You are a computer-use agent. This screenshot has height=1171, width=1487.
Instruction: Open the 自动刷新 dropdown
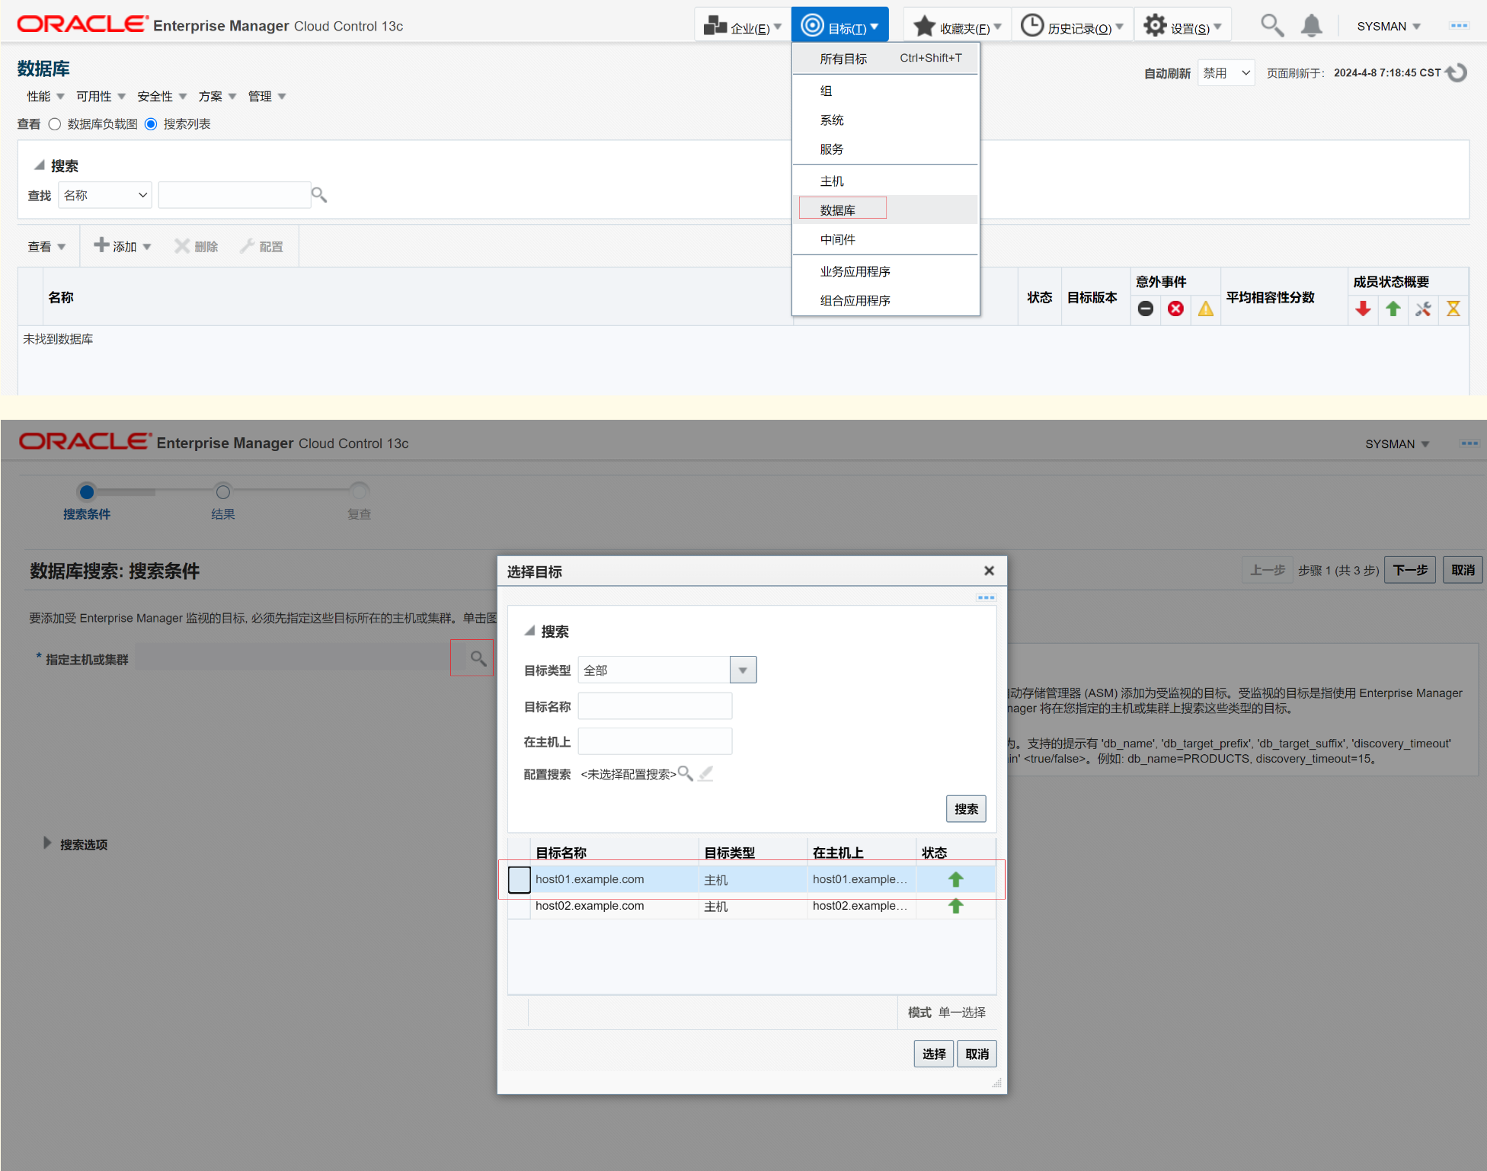coord(1226,73)
